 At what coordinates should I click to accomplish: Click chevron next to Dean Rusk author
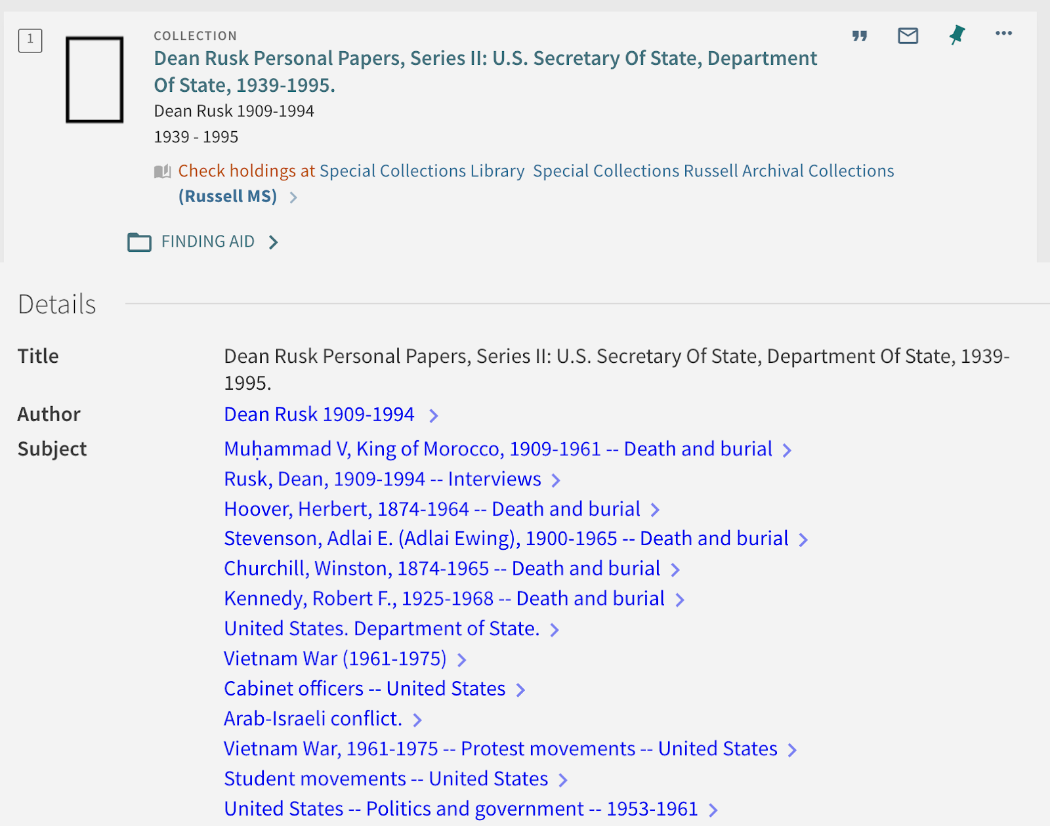pyautogui.click(x=433, y=415)
